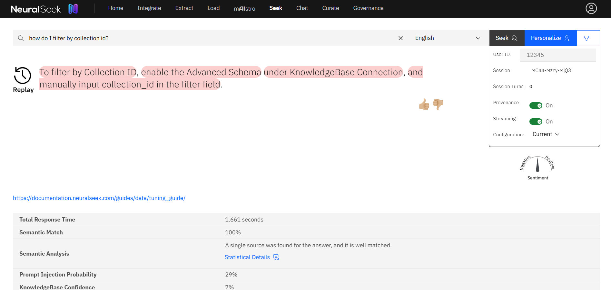Open the Statistical Details link
The height and width of the screenshot is (290, 611).
pos(247,257)
